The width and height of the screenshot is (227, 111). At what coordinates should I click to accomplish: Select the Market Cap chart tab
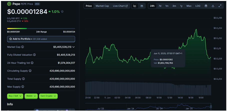tap(102, 6)
